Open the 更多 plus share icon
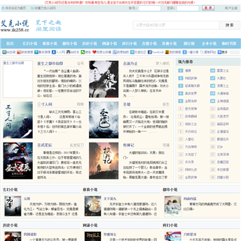 pos(220,52)
